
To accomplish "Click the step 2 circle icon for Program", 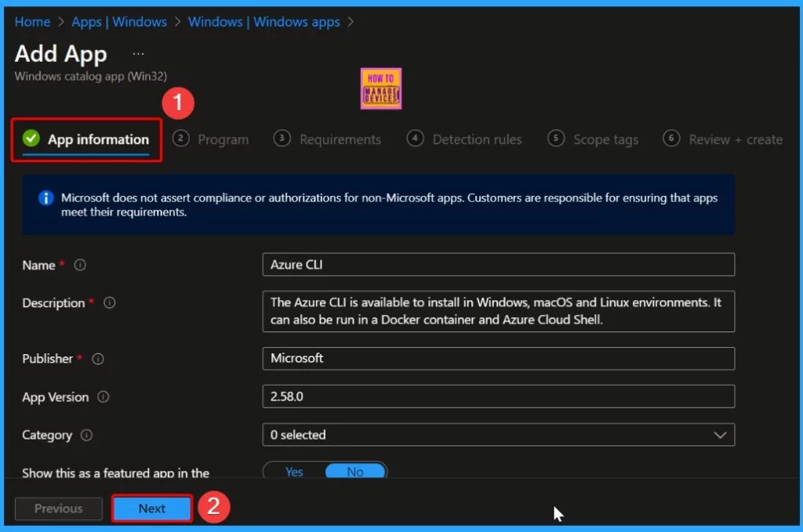I will pyautogui.click(x=181, y=138).
